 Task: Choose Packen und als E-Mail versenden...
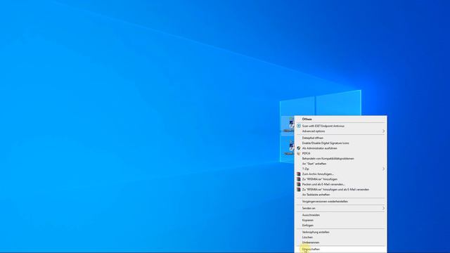click(x=340, y=184)
